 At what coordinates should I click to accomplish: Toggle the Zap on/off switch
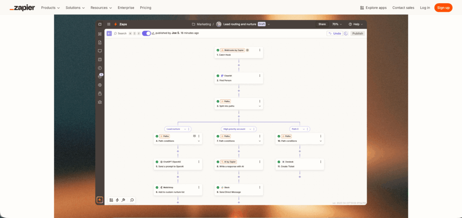pyautogui.click(x=146, y=33)
